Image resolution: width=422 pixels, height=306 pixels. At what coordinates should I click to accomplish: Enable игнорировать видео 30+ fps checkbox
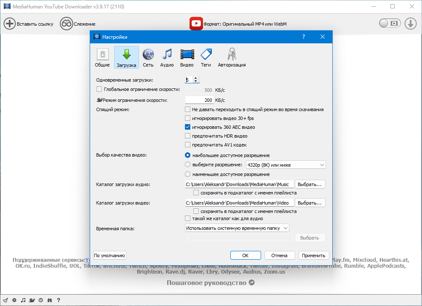pyautogui.click(x=187, y=118)
